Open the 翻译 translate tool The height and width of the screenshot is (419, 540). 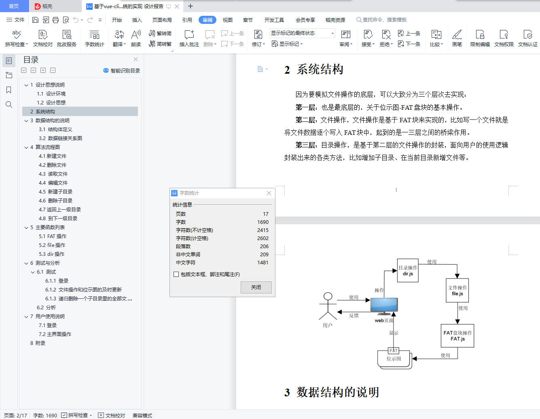pyautogui.click(x=119, y=38)
